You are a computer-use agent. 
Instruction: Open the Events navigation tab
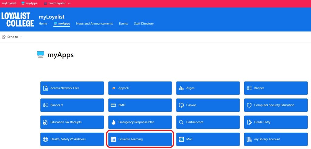[123, 24]
